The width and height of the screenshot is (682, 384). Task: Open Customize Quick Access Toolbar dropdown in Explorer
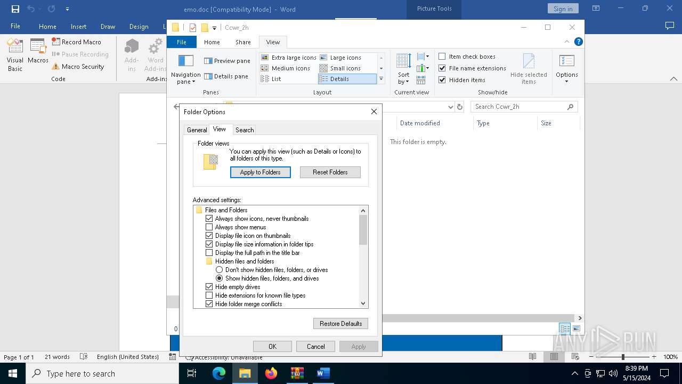tap(214, 28)
